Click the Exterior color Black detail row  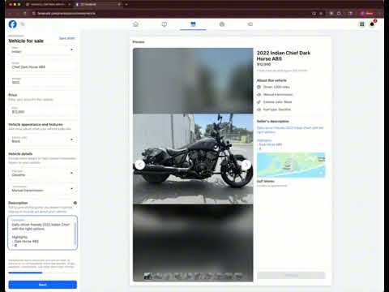tap(275, 102)
